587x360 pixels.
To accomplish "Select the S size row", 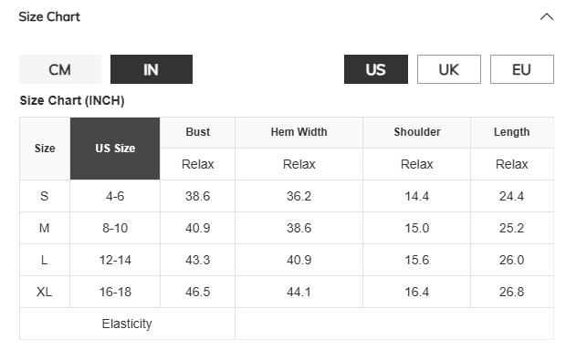I will point(287,196).
